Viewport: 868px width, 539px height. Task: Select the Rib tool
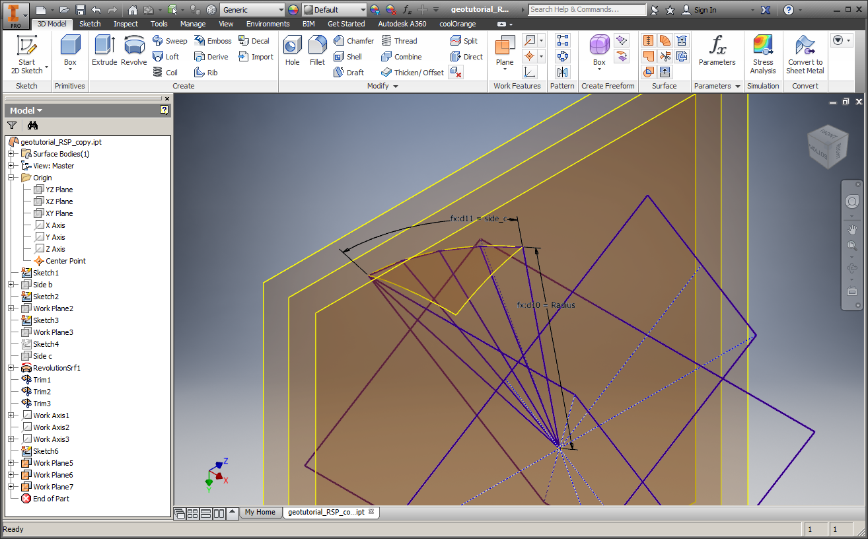click(x=206, y=73)
